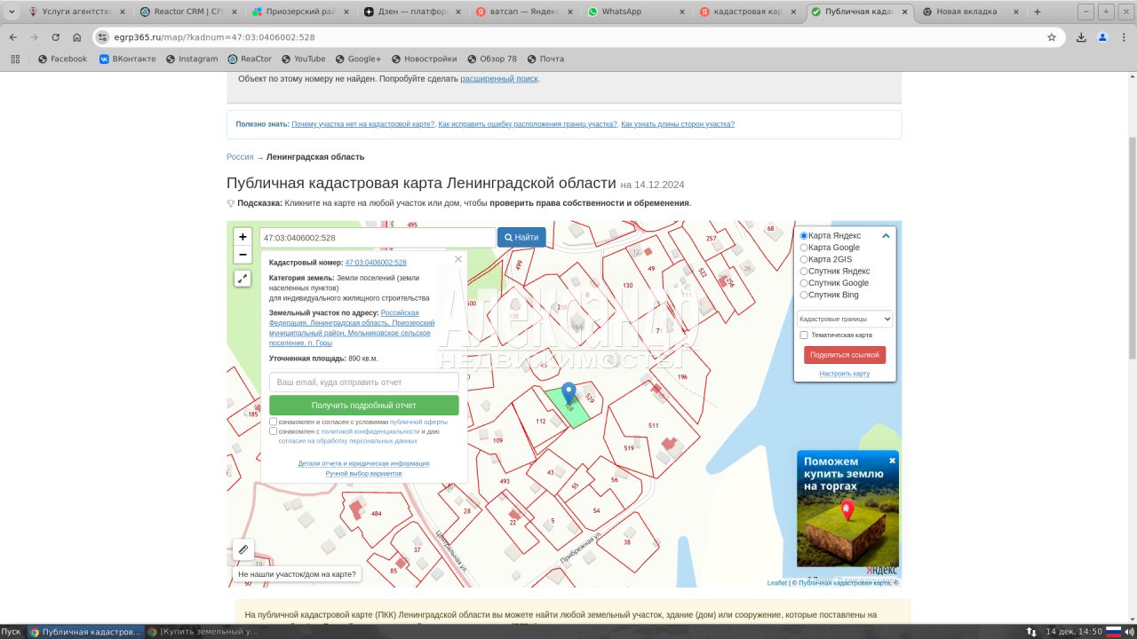1137x639 pixels.
Task: Reload the page in browser
Action: (x=56, y=37)
